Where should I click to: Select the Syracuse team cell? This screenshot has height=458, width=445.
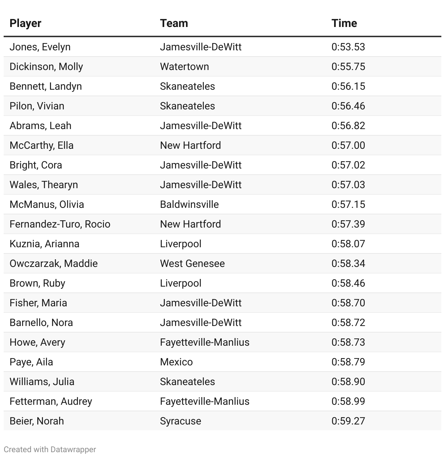coord(181,421)
